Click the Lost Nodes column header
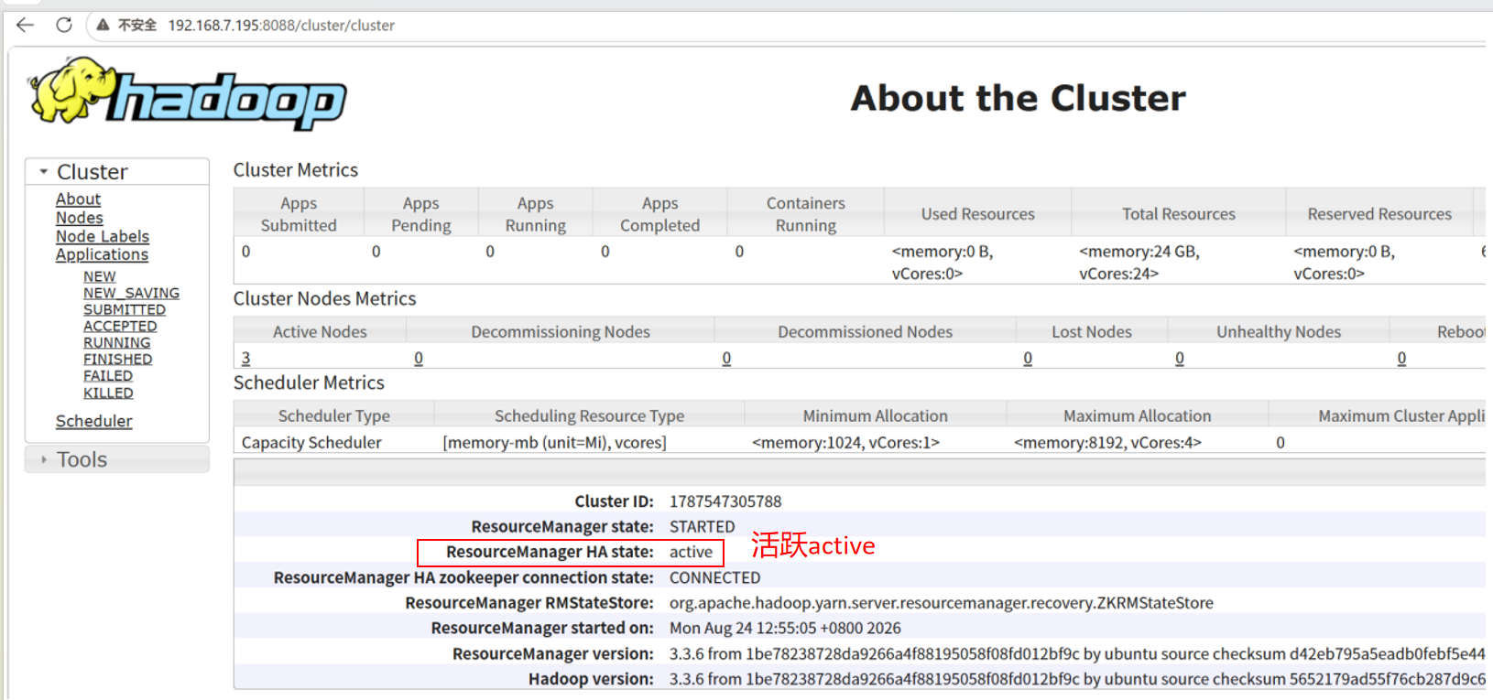Screen dimensions: 1493x700 (1092, 331)
